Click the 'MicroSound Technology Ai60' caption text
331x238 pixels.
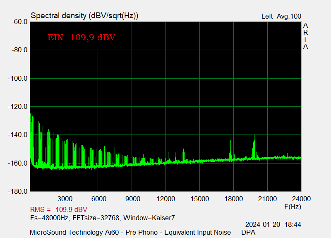click(x=74, y=232)
